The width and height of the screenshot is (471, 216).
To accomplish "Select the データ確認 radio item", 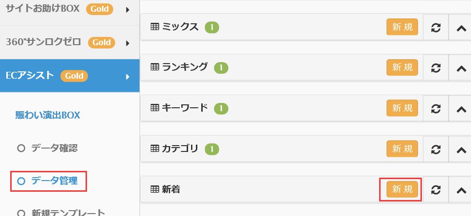I will click(x=48, y=148).
